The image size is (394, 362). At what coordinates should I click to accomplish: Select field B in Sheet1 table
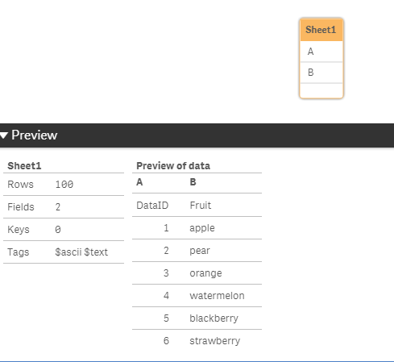[321, 73]
